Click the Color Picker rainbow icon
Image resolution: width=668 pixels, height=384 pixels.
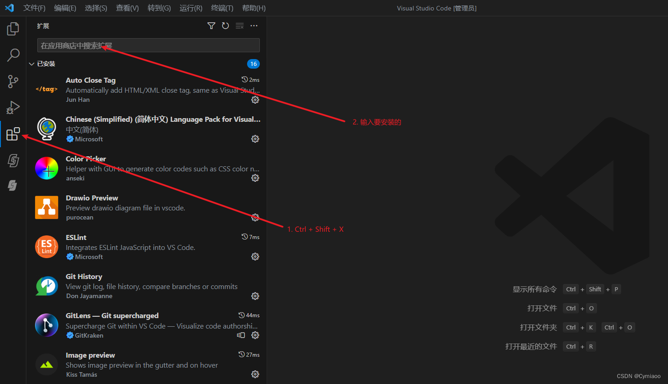tap(46, 168)
